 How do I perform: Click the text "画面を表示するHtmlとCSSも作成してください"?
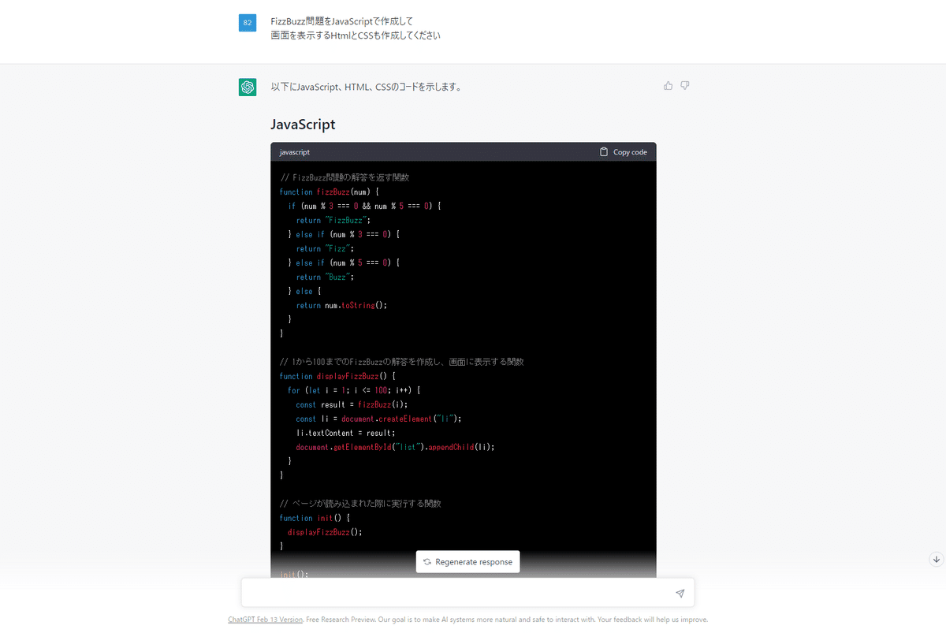(x=356, y=35)
